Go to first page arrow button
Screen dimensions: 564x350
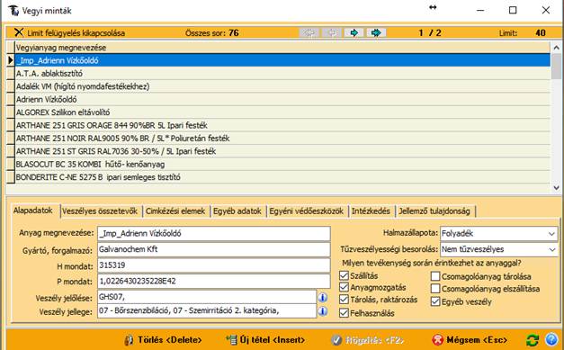point(309,32)
